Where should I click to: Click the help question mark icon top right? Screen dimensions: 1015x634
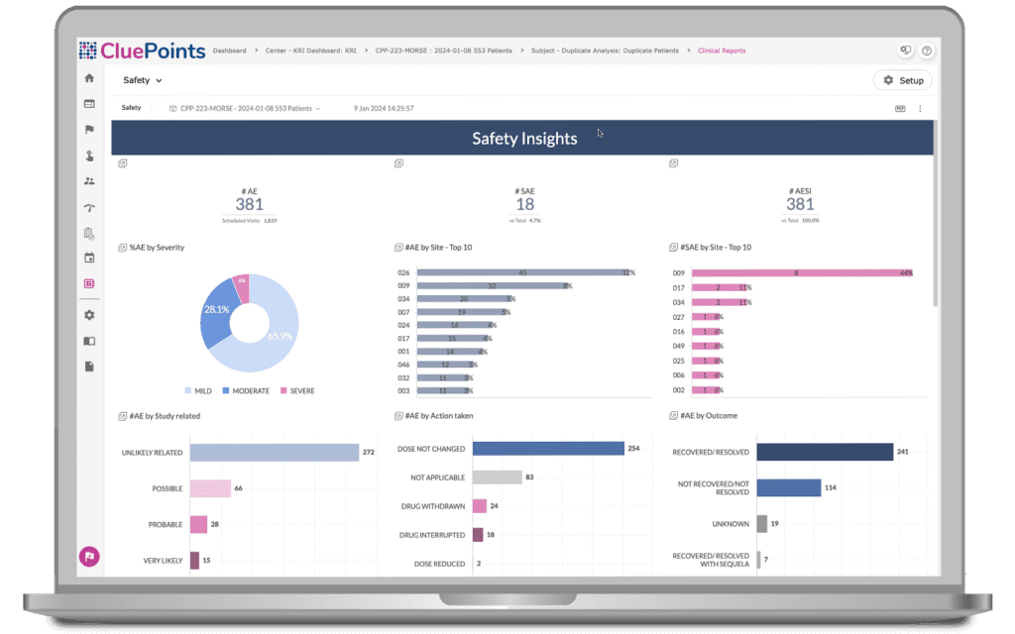click(x=926, y=49)
